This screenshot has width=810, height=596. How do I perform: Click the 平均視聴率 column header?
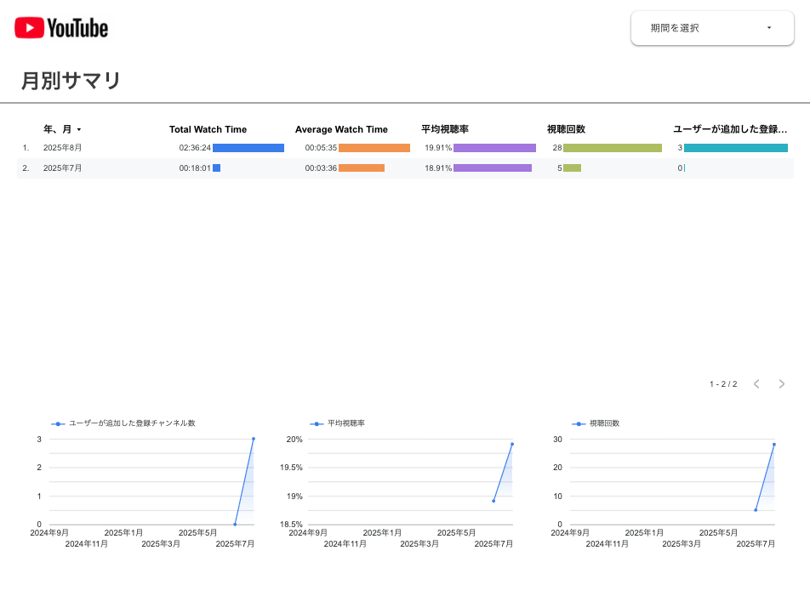[445, 129]
